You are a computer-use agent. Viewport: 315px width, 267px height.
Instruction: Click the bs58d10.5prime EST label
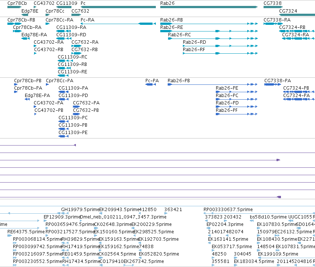tap(268, 217)
